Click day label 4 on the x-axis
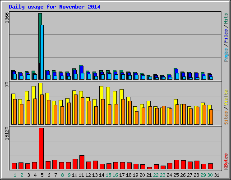 (35, 175)
